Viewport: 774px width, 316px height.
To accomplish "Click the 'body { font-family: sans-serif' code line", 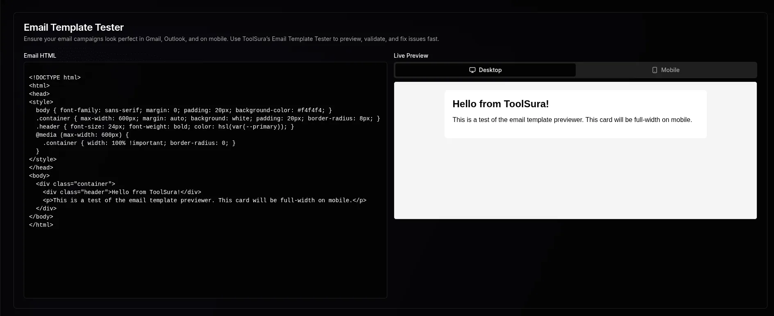I will (x=184, y=110).
